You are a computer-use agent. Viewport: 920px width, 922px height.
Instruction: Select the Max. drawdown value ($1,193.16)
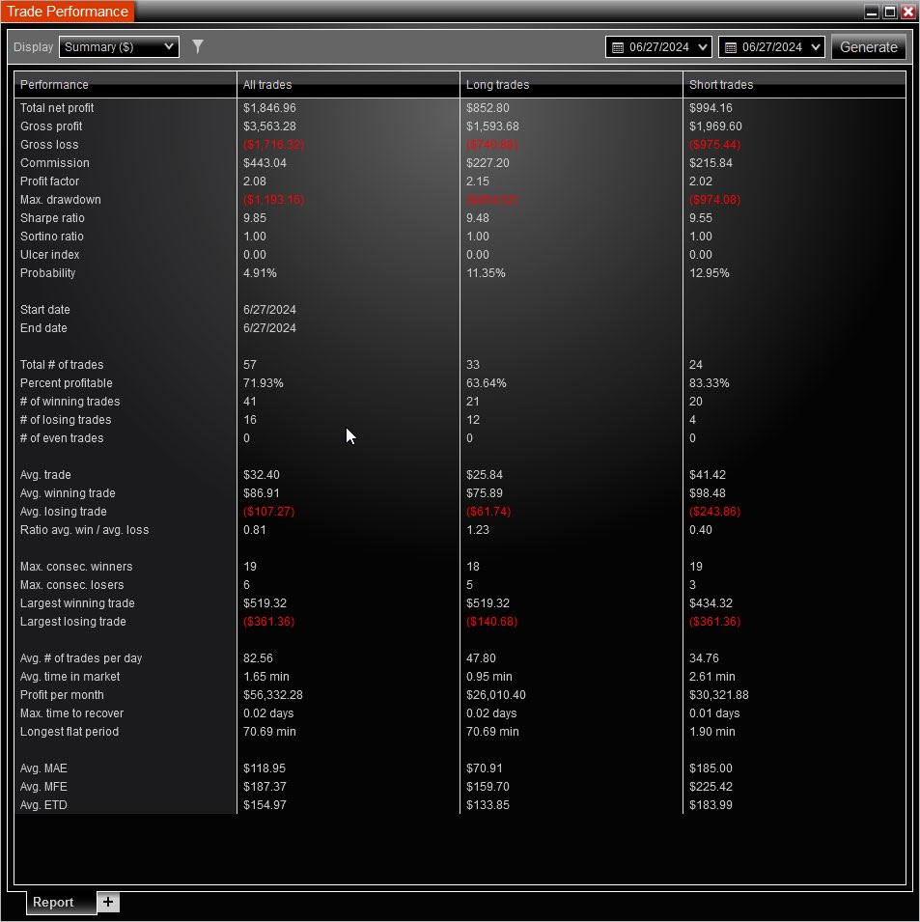point(274,200)
